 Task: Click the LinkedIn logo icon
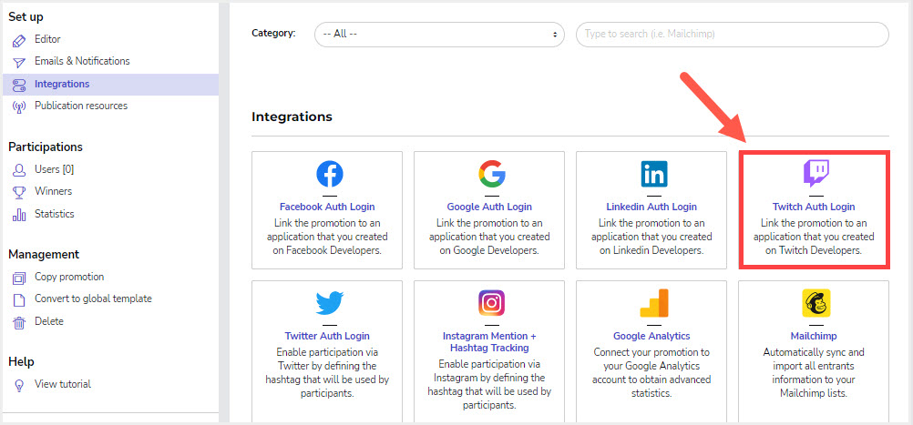[x=654, y=174]
